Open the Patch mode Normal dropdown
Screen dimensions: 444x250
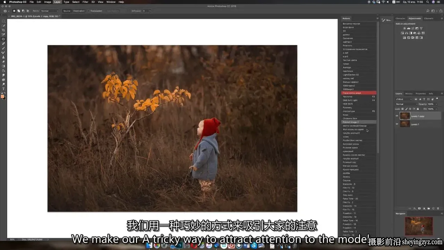tap(50, 11)
